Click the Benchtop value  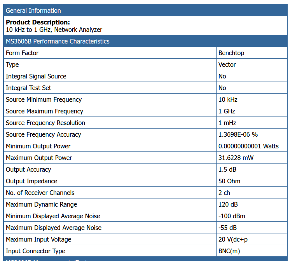231,53
